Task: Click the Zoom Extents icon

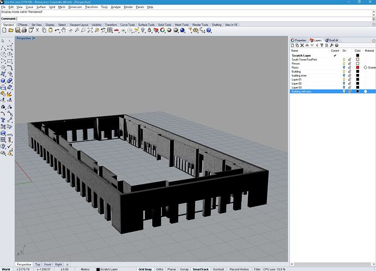Action: tap(90, 30)
